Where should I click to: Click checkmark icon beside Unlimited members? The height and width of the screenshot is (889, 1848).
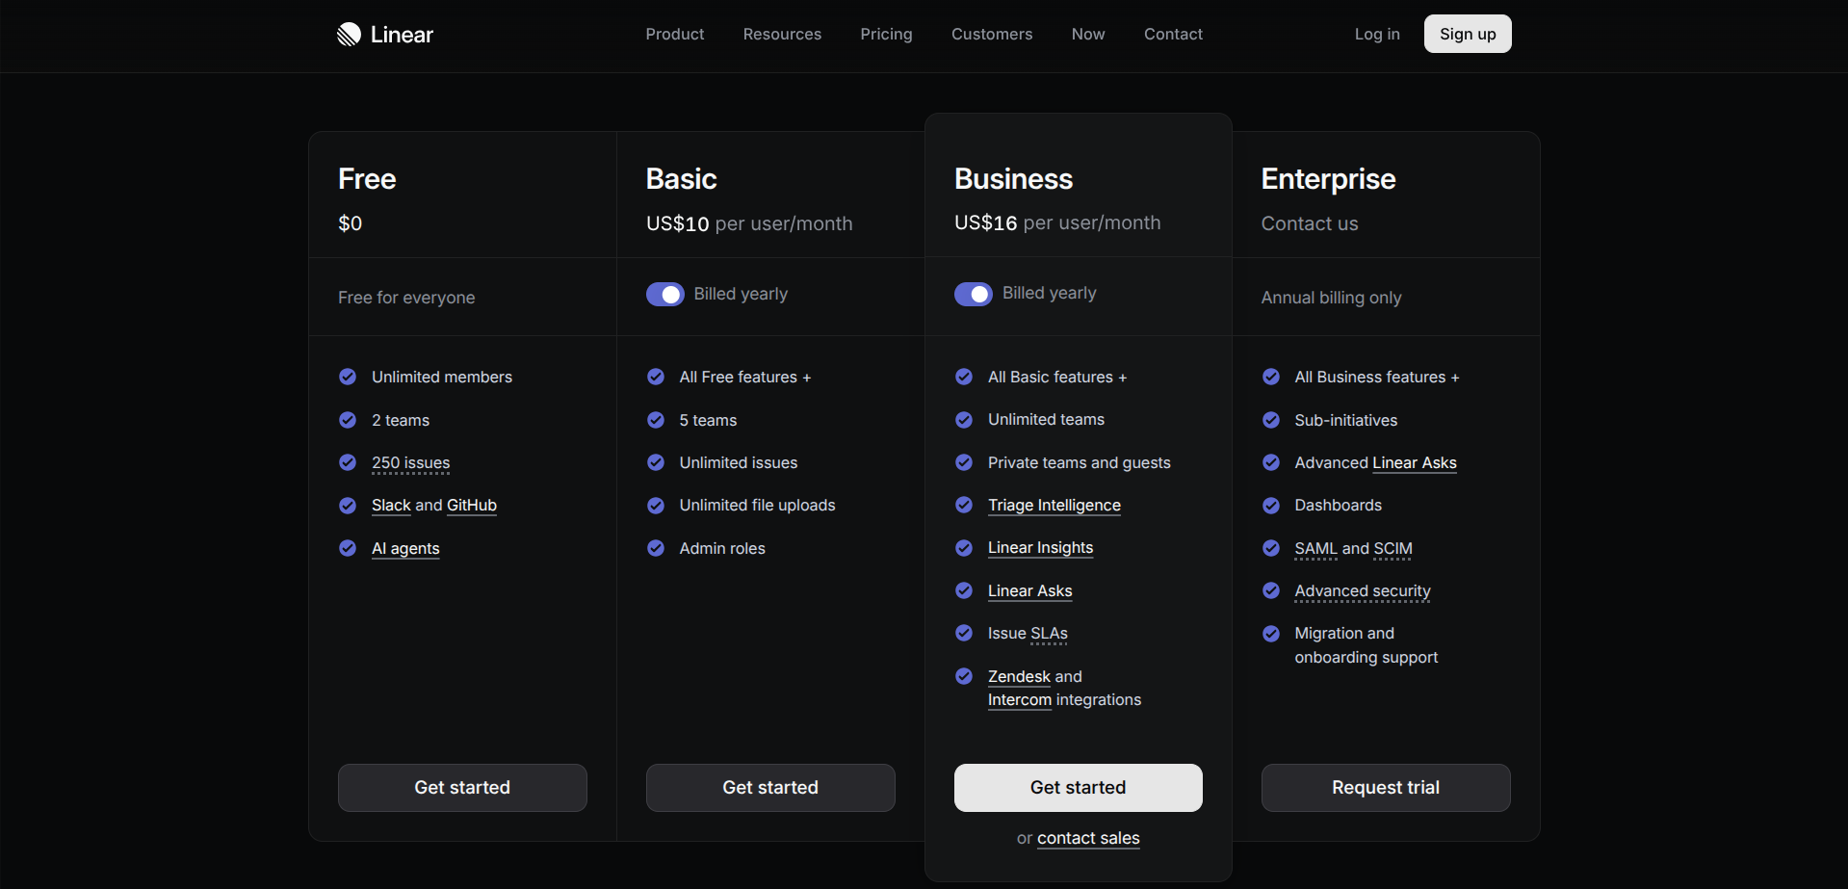coord(348,377)
